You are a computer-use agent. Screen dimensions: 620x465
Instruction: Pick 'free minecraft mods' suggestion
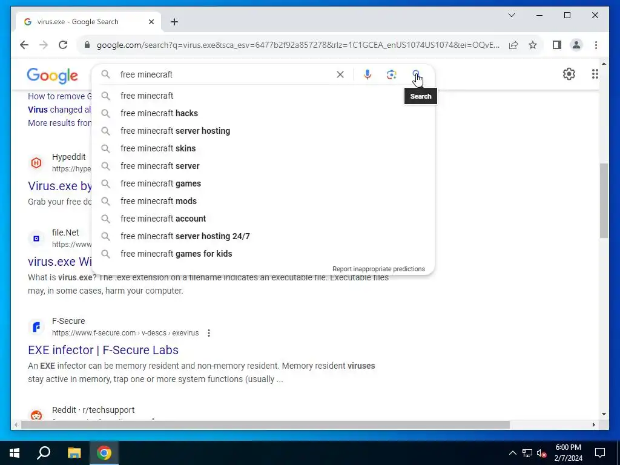263,201
